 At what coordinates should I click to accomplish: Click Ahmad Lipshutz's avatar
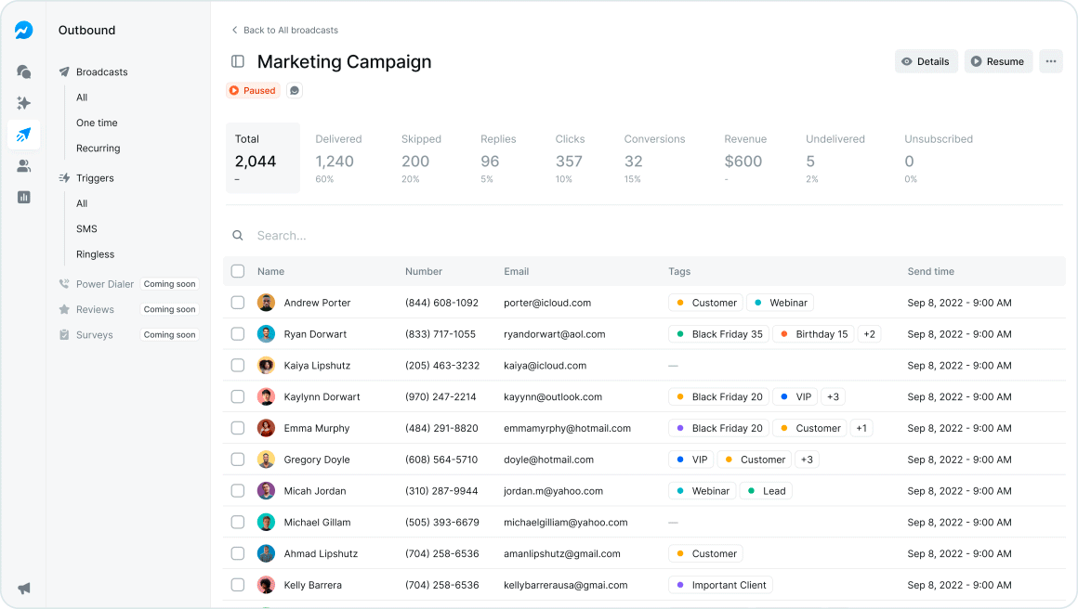click(x=266, y=553)
